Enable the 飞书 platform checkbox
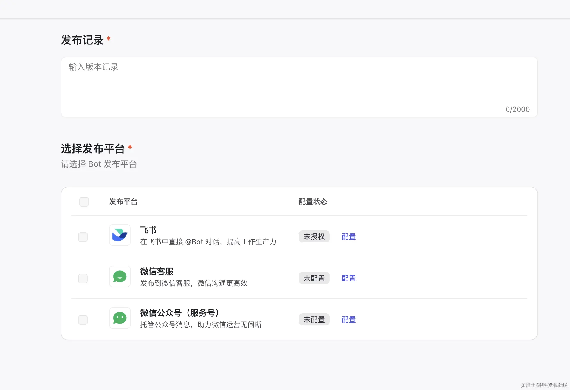 pos(83,237)
